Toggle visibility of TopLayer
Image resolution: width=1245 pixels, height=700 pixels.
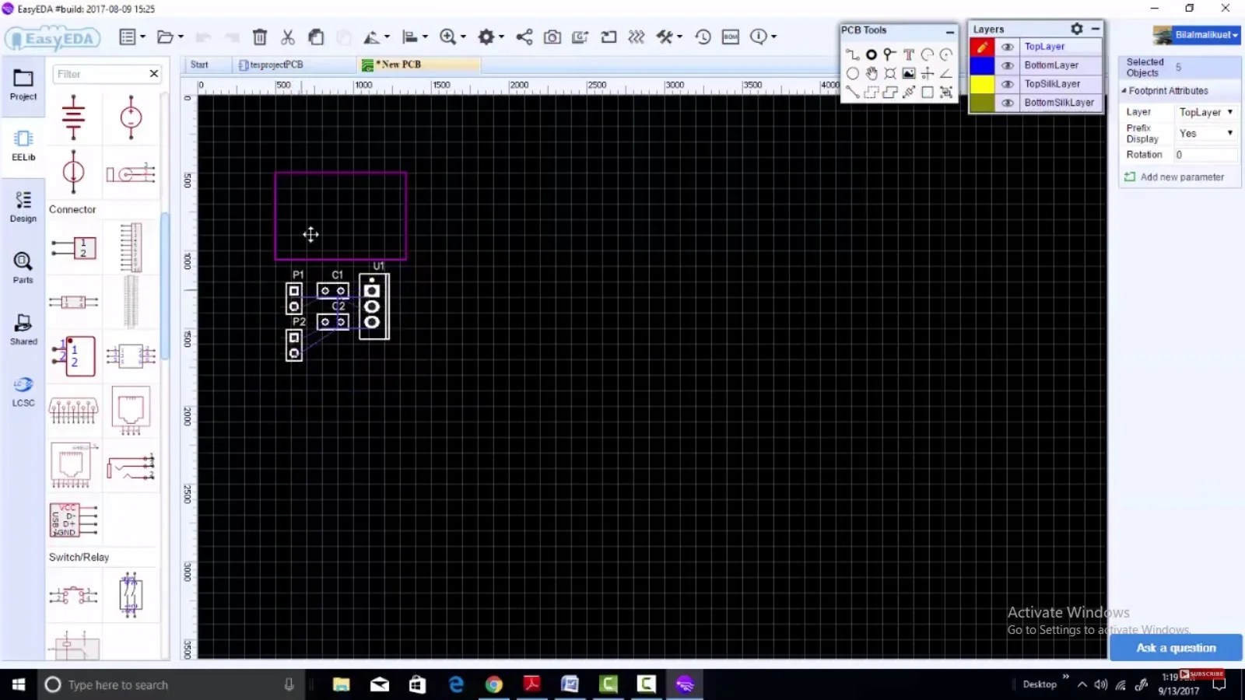click(1008, 47)
